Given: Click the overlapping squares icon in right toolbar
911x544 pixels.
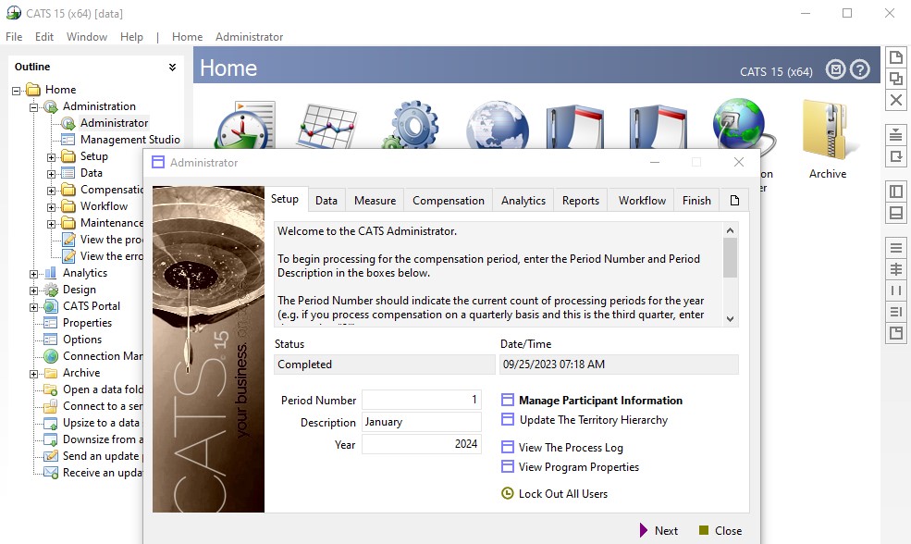Looking at the screenshot, I should pyautogui.click(x=896, y=79).
